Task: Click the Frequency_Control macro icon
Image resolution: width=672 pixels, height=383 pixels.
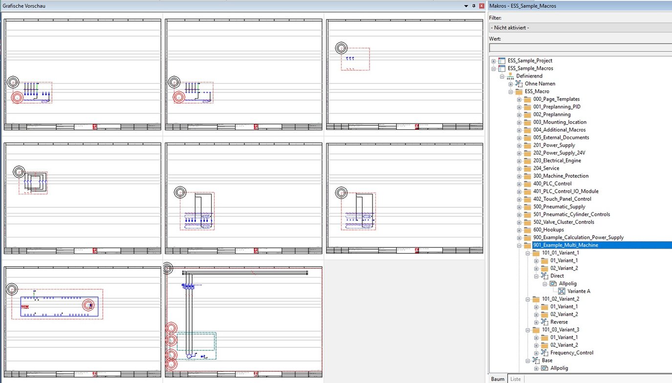Action: [x=545, y=352]
